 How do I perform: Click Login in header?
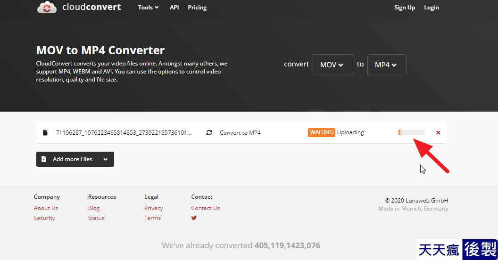coord(432,8)
